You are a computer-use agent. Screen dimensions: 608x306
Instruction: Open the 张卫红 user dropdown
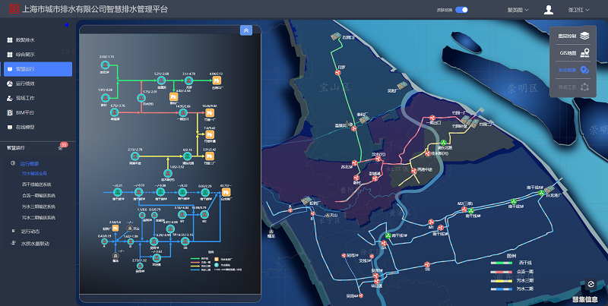[x=581, y=10]
